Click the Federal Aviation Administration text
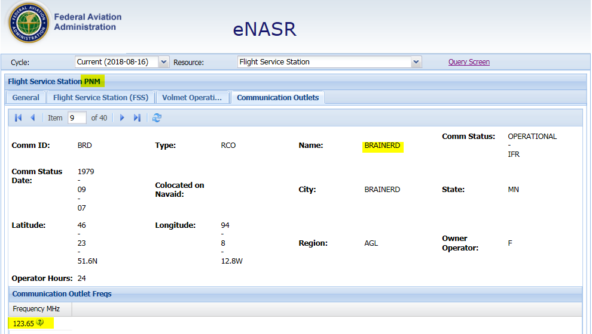 click(87, 22)
